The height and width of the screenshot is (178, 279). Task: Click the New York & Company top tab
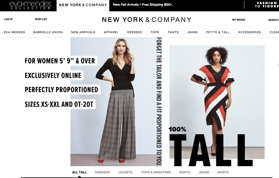point(83,5)
